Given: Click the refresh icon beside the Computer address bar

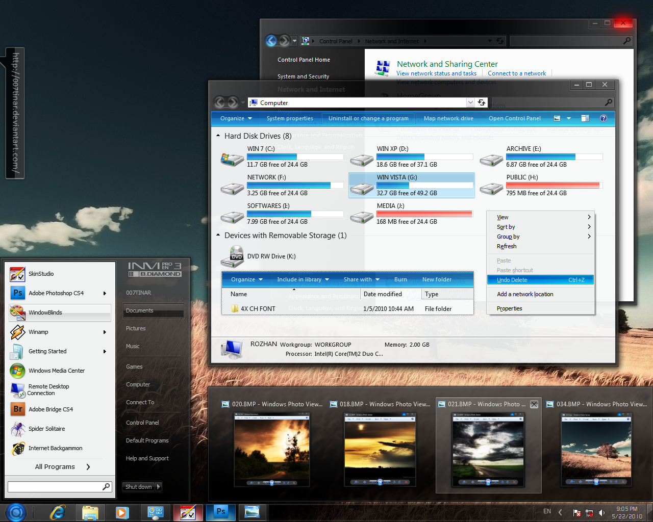Looking at the screenshot, I should coord(482,102).
